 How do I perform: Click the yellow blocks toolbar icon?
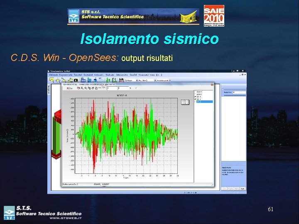[70, 80]
